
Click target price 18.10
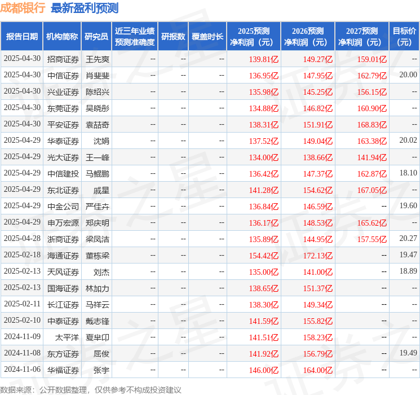pos(408,173)
